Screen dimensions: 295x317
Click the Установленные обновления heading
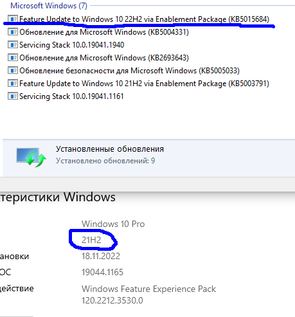(x=110, y=149)
